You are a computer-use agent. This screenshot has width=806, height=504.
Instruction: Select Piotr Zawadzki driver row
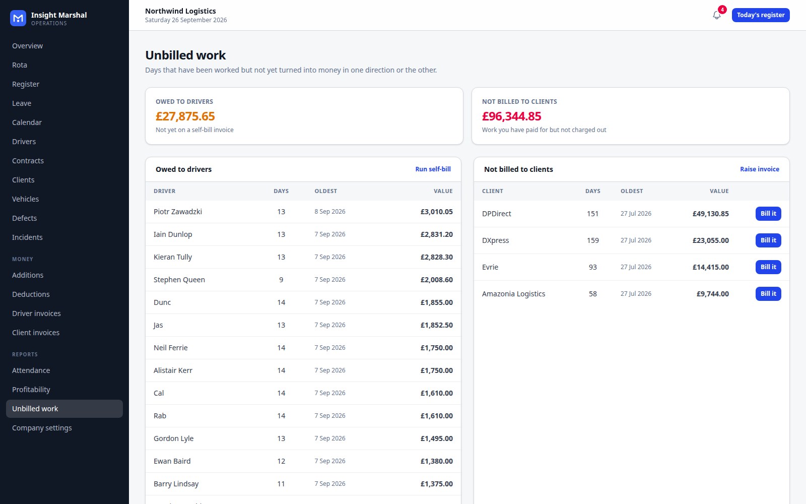303,212
